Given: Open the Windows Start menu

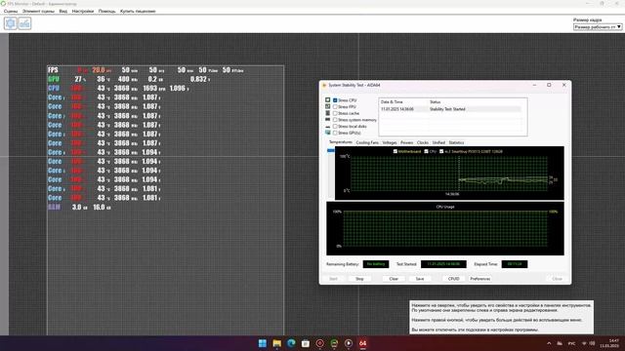Looking at the screenshot, I should [263, 343].
